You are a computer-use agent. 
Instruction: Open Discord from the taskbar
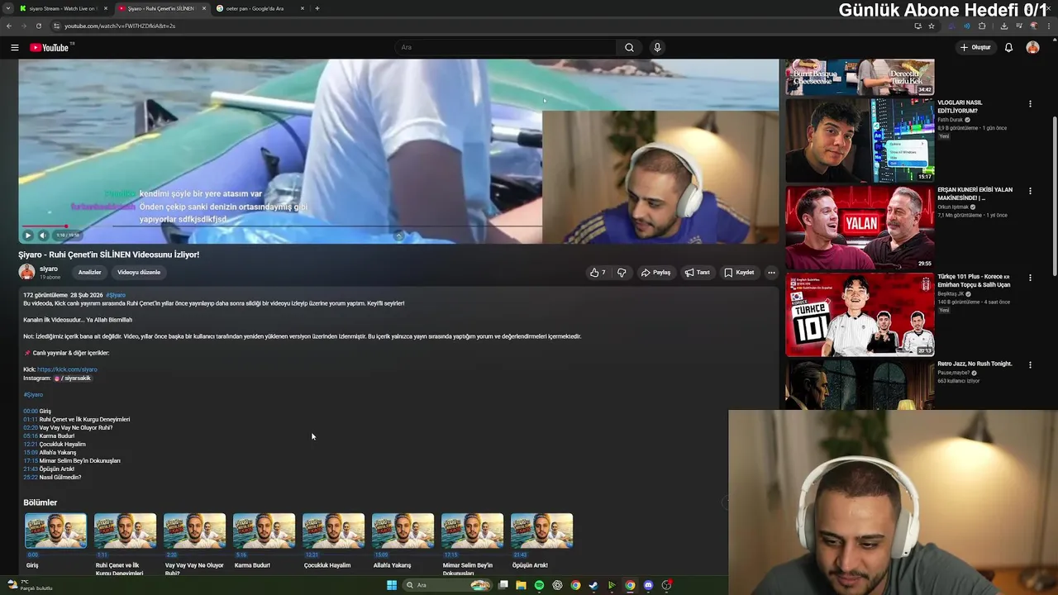(648, 585)
